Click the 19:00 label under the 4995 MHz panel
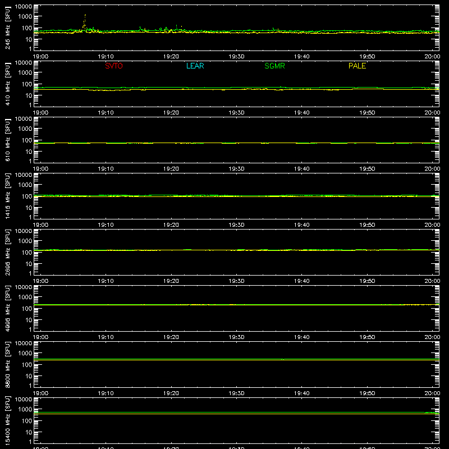 (40, 337)
